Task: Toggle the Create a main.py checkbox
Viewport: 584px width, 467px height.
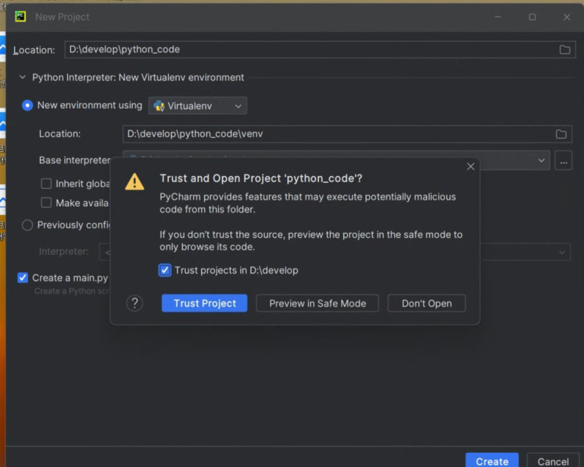Action: coord(23,278)
